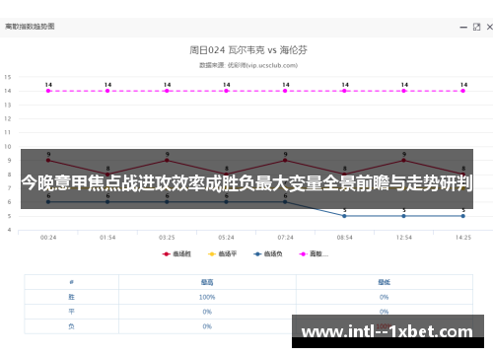This screenshot has height=357, width=493.
Task: Click the blue data point at 08:54
Action: coord(344,216)
